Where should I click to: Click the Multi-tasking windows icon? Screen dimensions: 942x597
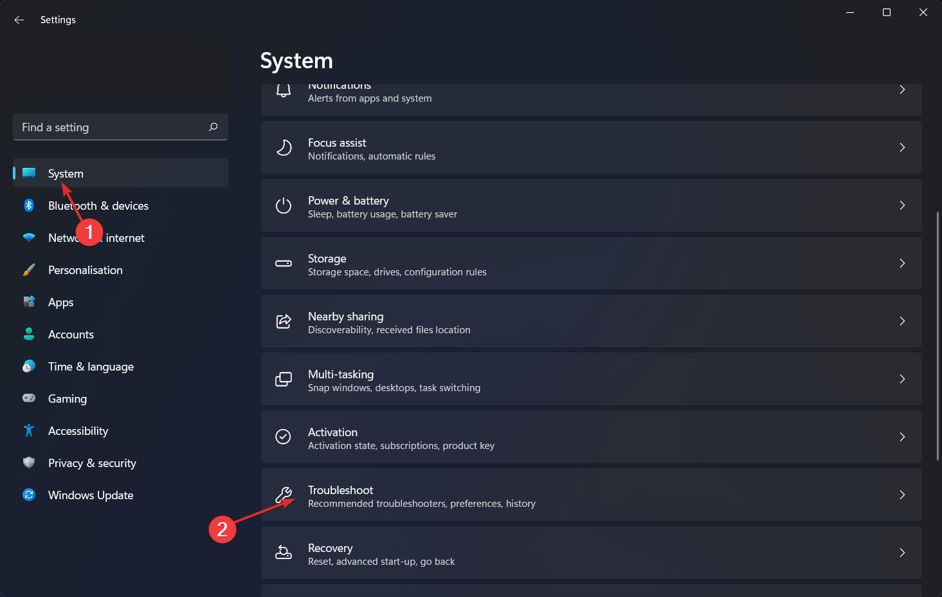[284, 379]
